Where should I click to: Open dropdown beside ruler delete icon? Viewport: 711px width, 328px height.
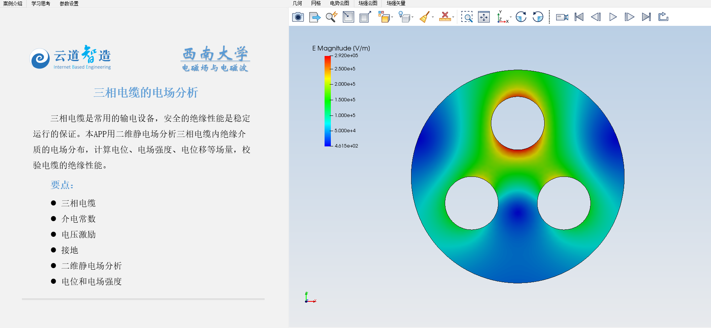click(453, 17)
